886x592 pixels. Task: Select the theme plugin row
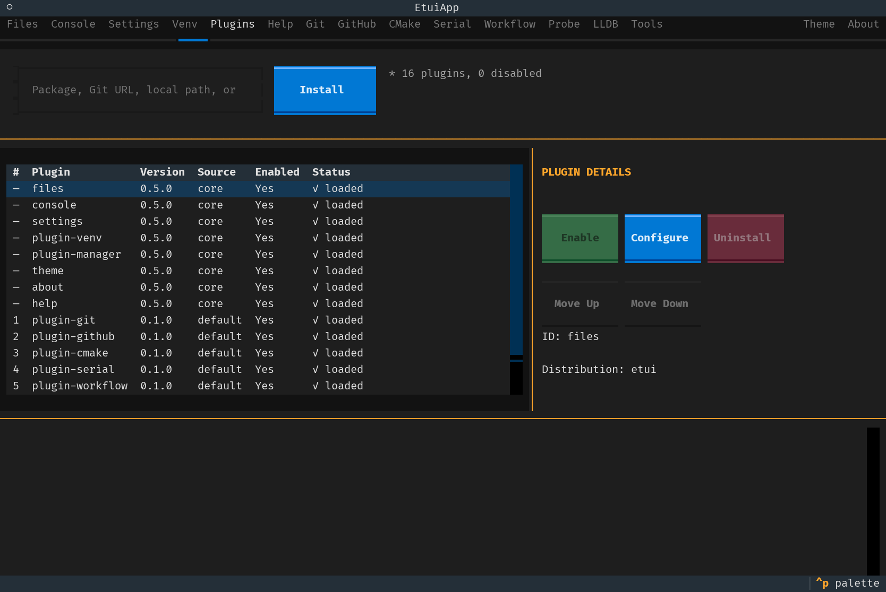click(258, 271)
